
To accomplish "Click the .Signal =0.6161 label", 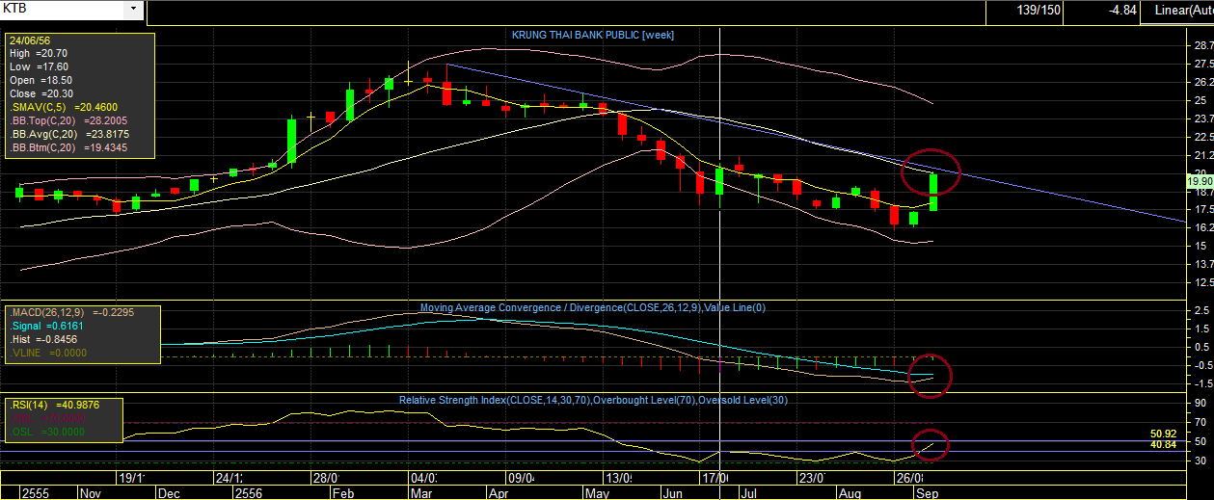I will click(47, 328).
